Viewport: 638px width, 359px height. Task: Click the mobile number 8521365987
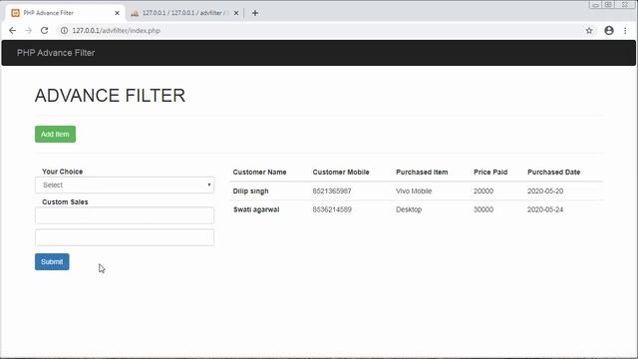tap(332, 190)
